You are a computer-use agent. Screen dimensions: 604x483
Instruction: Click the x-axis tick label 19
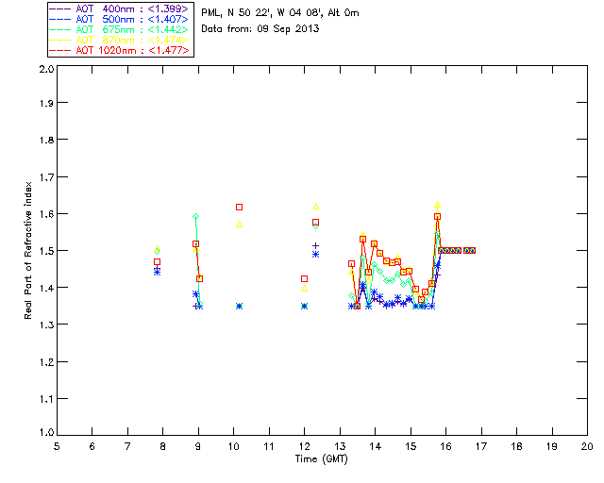click(552, 446)
